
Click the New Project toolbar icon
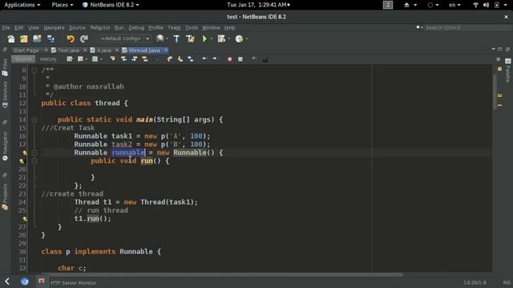tap(24, 39)
